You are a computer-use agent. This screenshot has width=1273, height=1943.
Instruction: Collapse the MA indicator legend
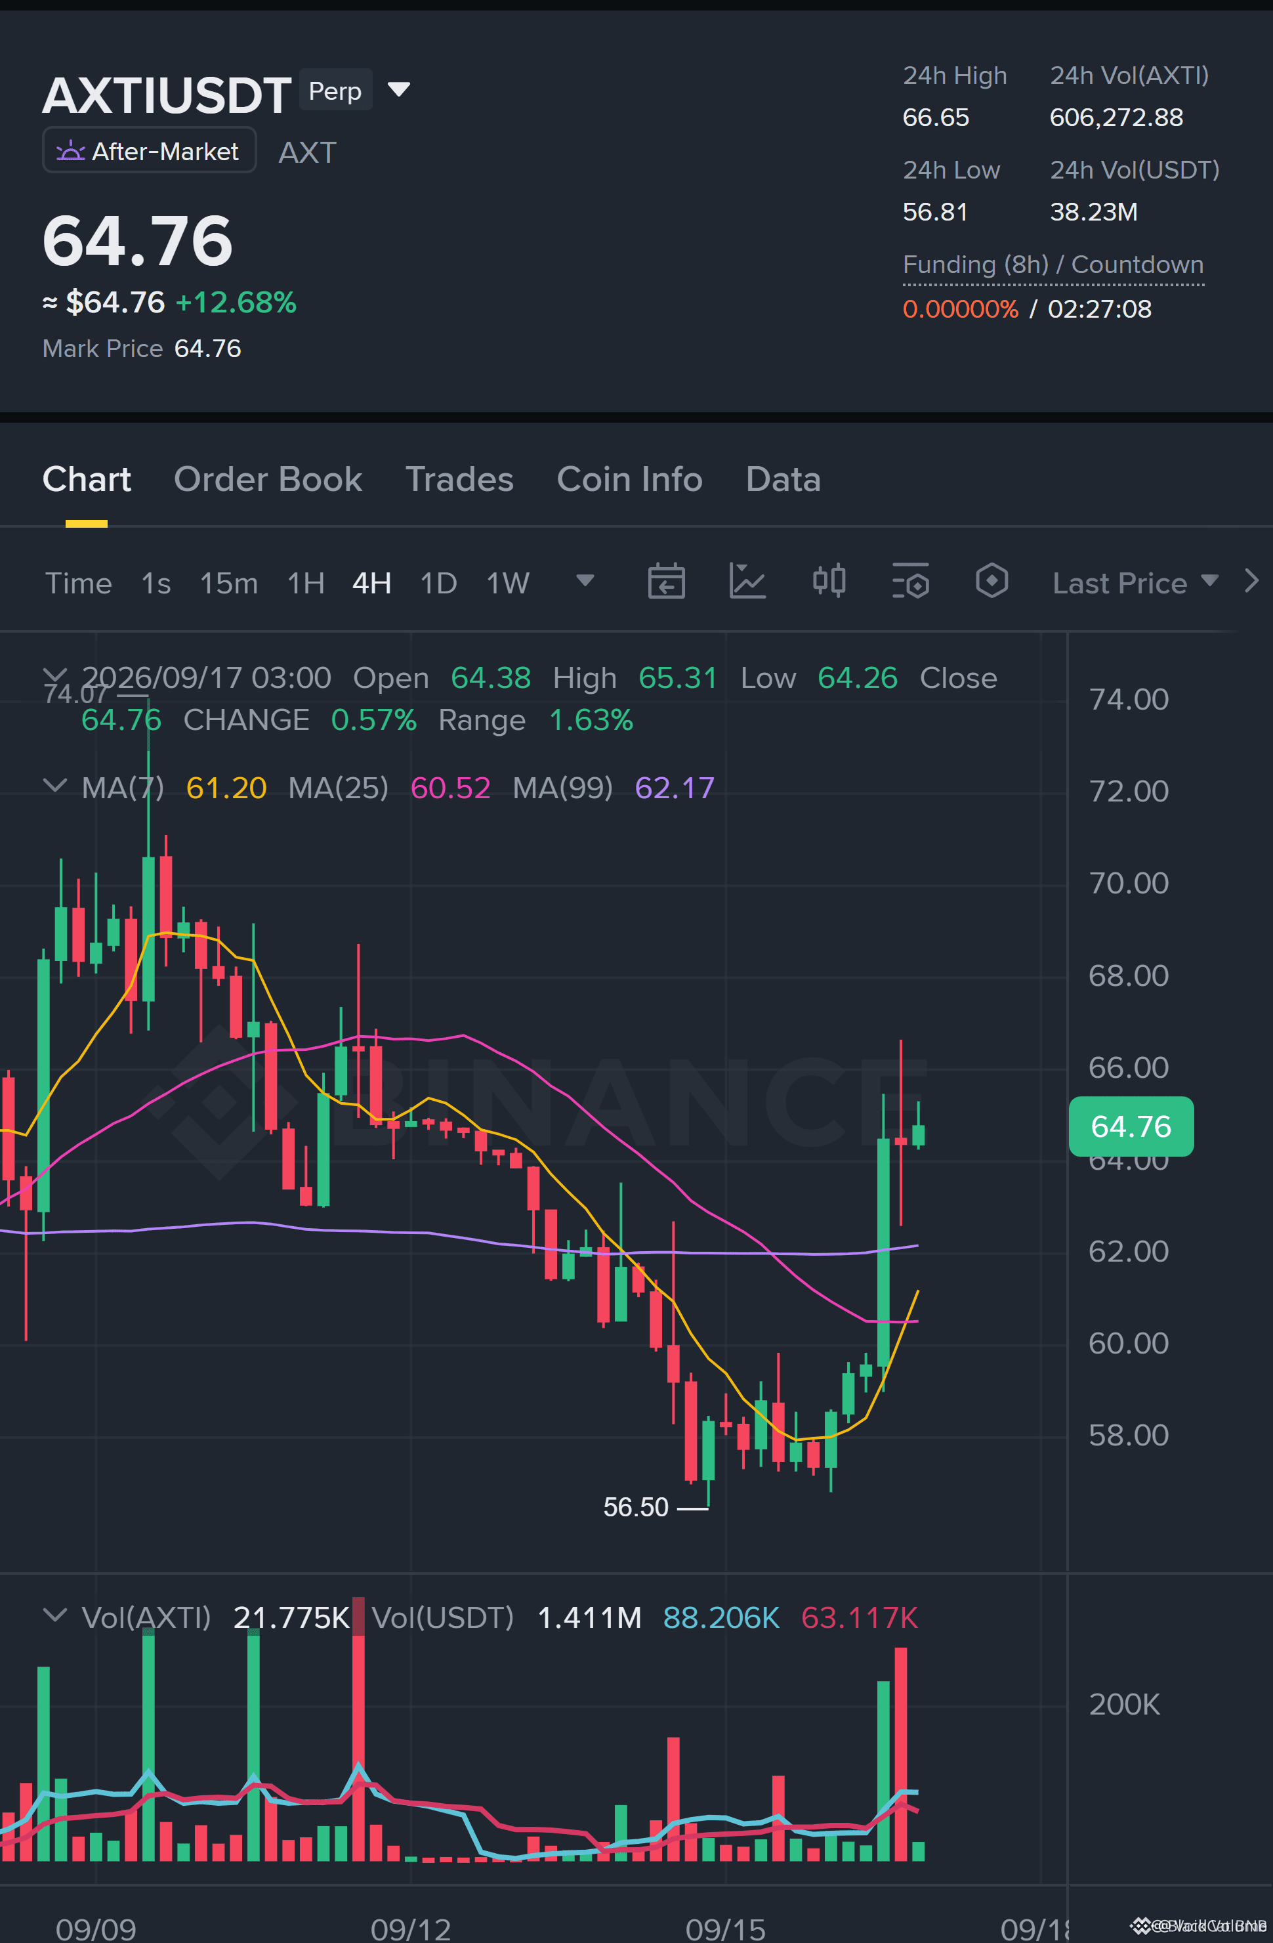pyautogui.click(x=54, y=786)
